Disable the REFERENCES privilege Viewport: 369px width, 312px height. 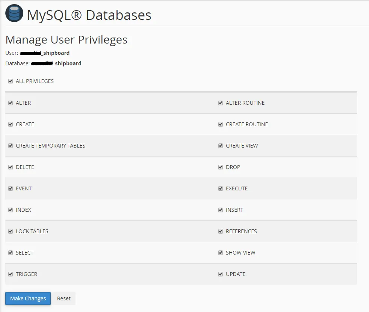[x=220, y=231]
